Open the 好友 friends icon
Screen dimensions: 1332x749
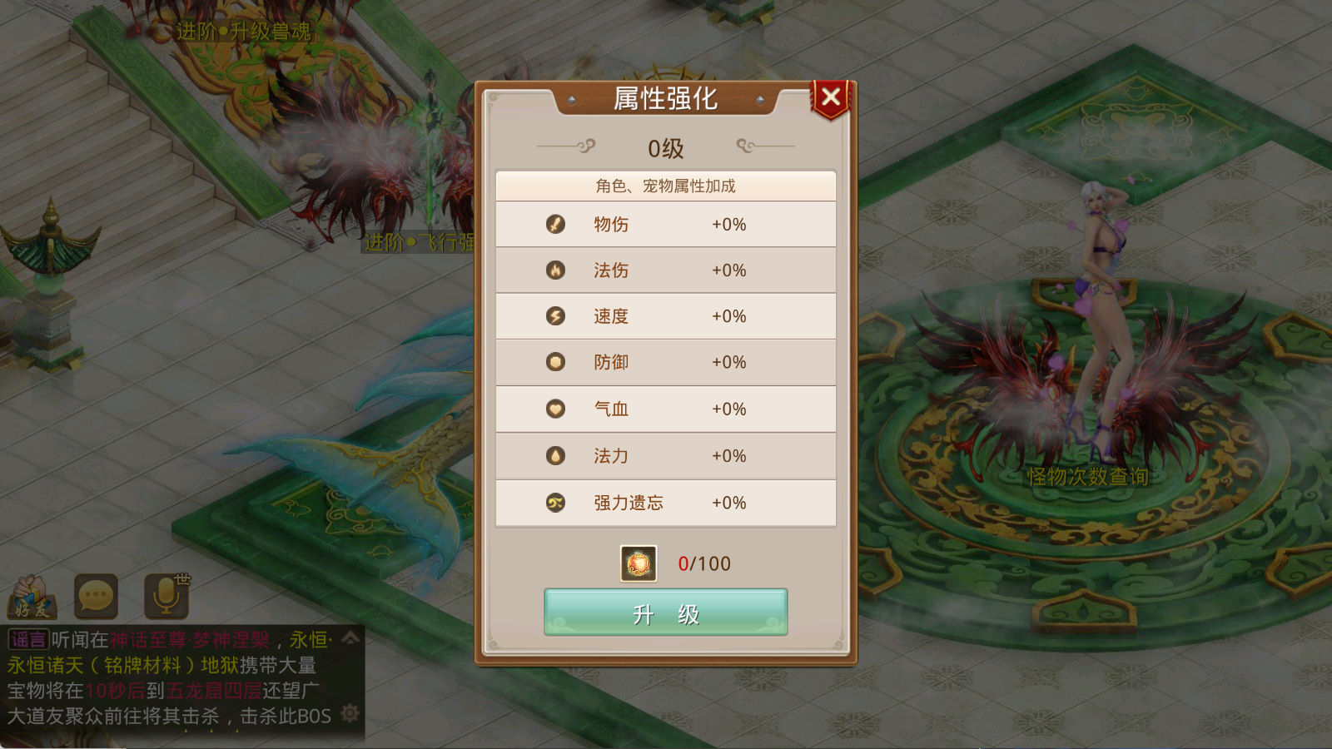(32, 598)
